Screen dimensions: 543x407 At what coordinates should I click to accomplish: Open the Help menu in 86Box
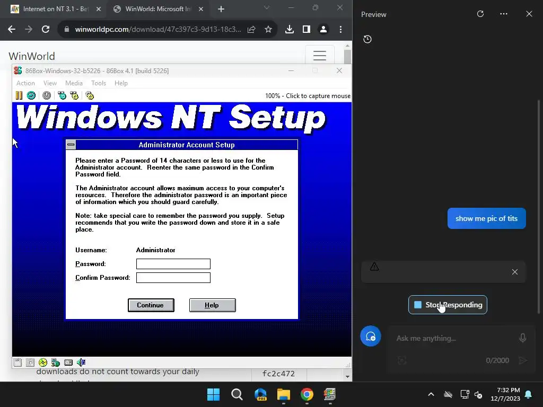pyautogui.click(x=121, y=83)
